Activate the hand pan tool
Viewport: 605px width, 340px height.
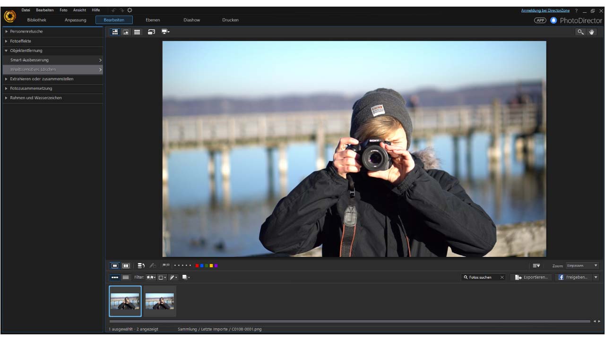tap(592, 32)
